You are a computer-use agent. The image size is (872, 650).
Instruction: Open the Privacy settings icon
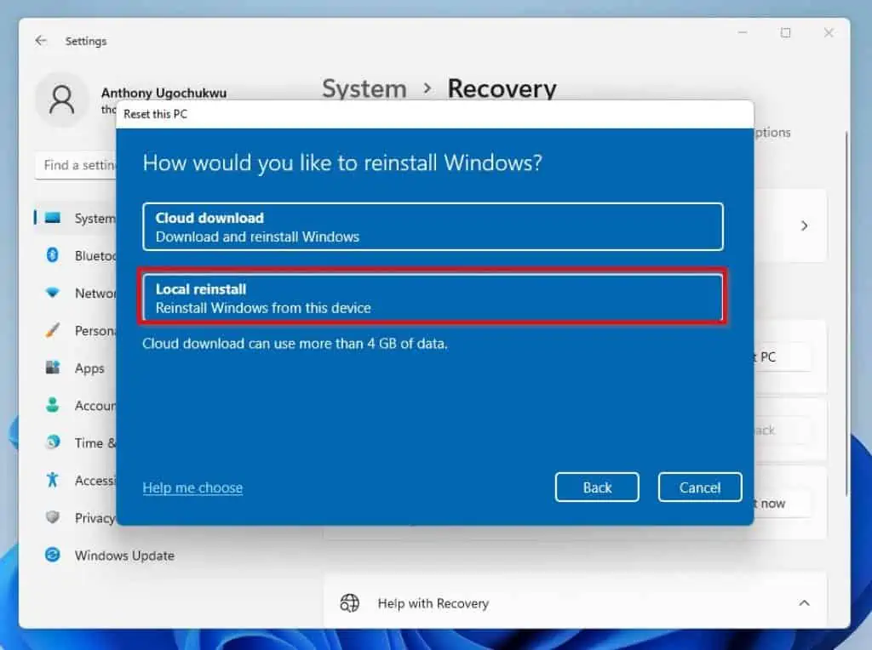coord(54,517)
